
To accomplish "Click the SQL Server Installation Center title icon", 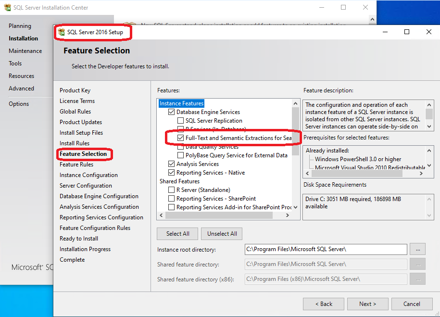I will click(x=7, y=8).
